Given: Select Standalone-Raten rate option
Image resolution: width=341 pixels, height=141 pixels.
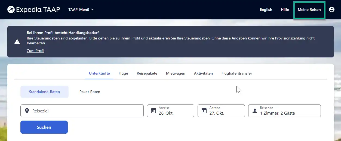Looking at the screenshot, I should coord(44,92).
